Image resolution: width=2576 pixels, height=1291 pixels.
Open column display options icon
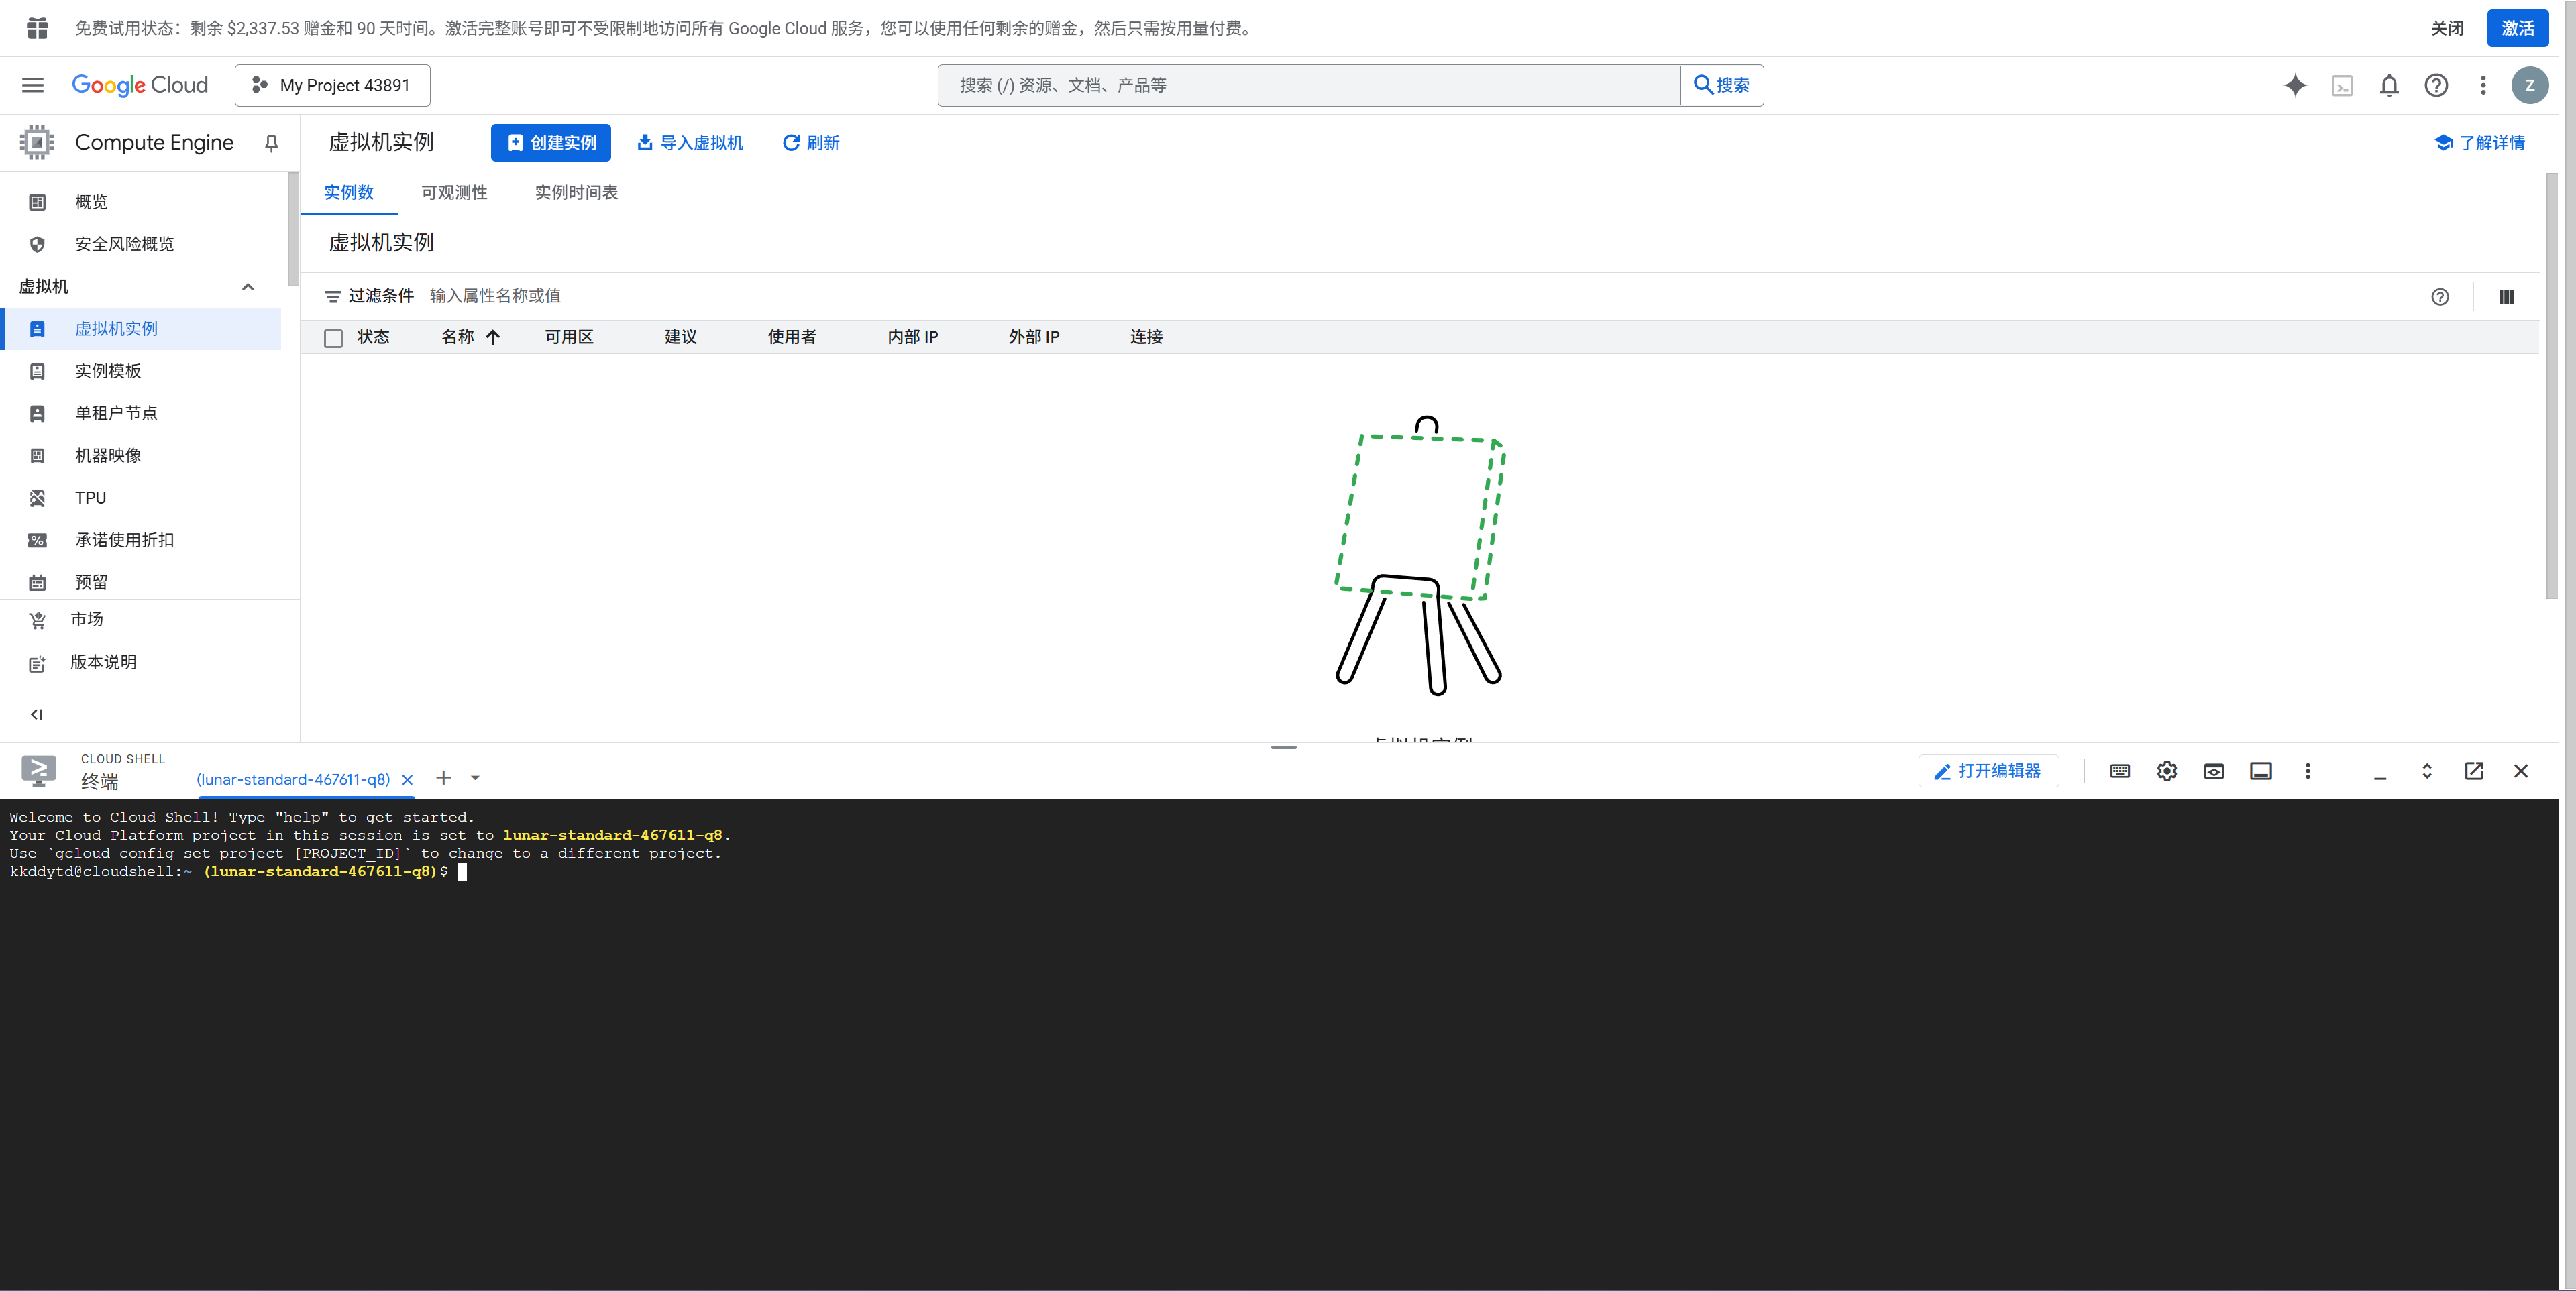point(2506,296)
